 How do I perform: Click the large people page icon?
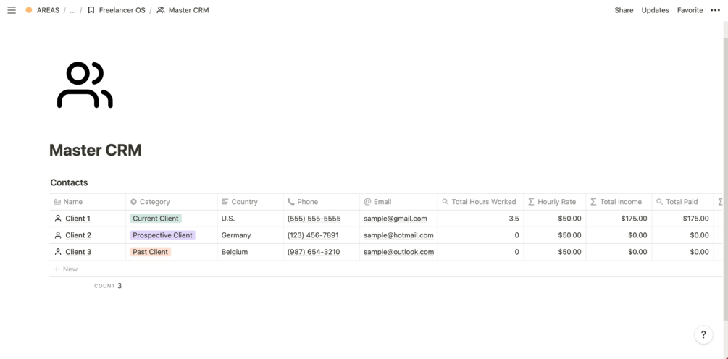(x=85, y=85)
